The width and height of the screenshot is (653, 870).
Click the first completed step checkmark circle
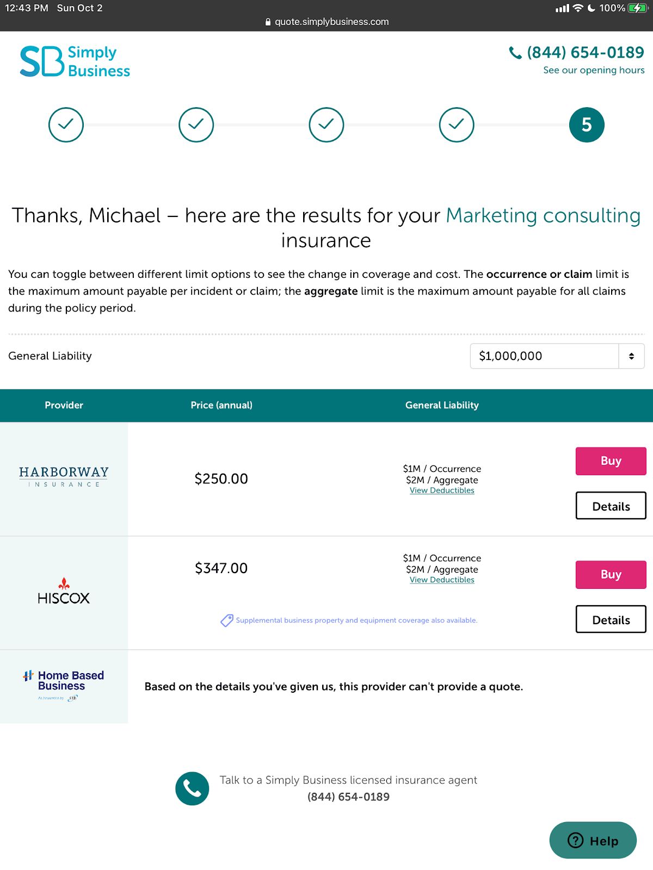click(x=66, y=125)
